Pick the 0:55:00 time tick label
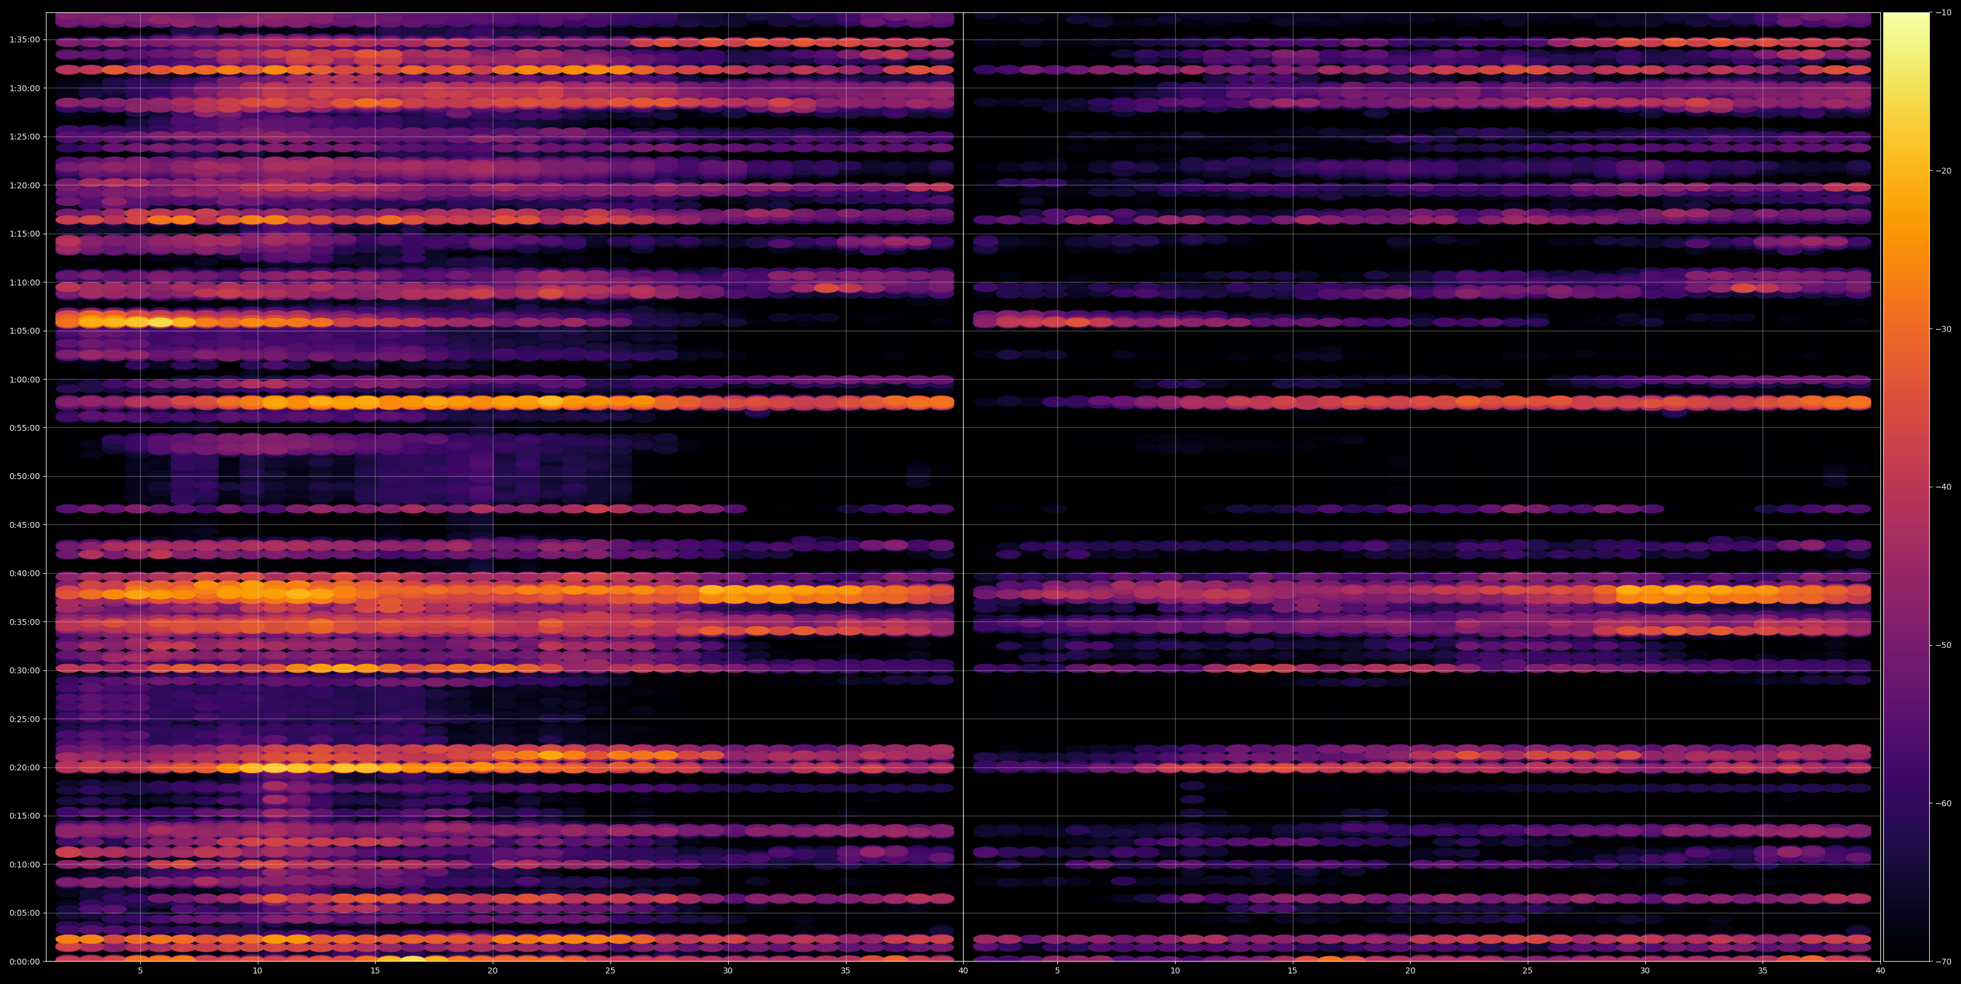Image resolution: width=1961 pixels, height=984 pixels. 24,428
